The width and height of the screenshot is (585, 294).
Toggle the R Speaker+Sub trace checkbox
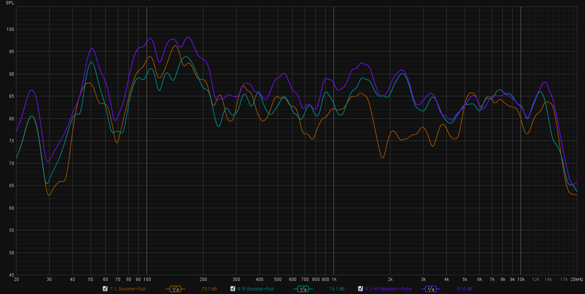coord(233,289)
